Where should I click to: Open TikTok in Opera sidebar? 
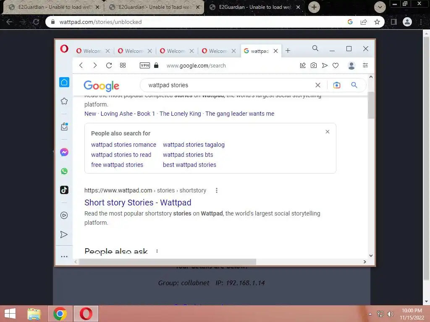pyautogui.click(x=64, y=190)
